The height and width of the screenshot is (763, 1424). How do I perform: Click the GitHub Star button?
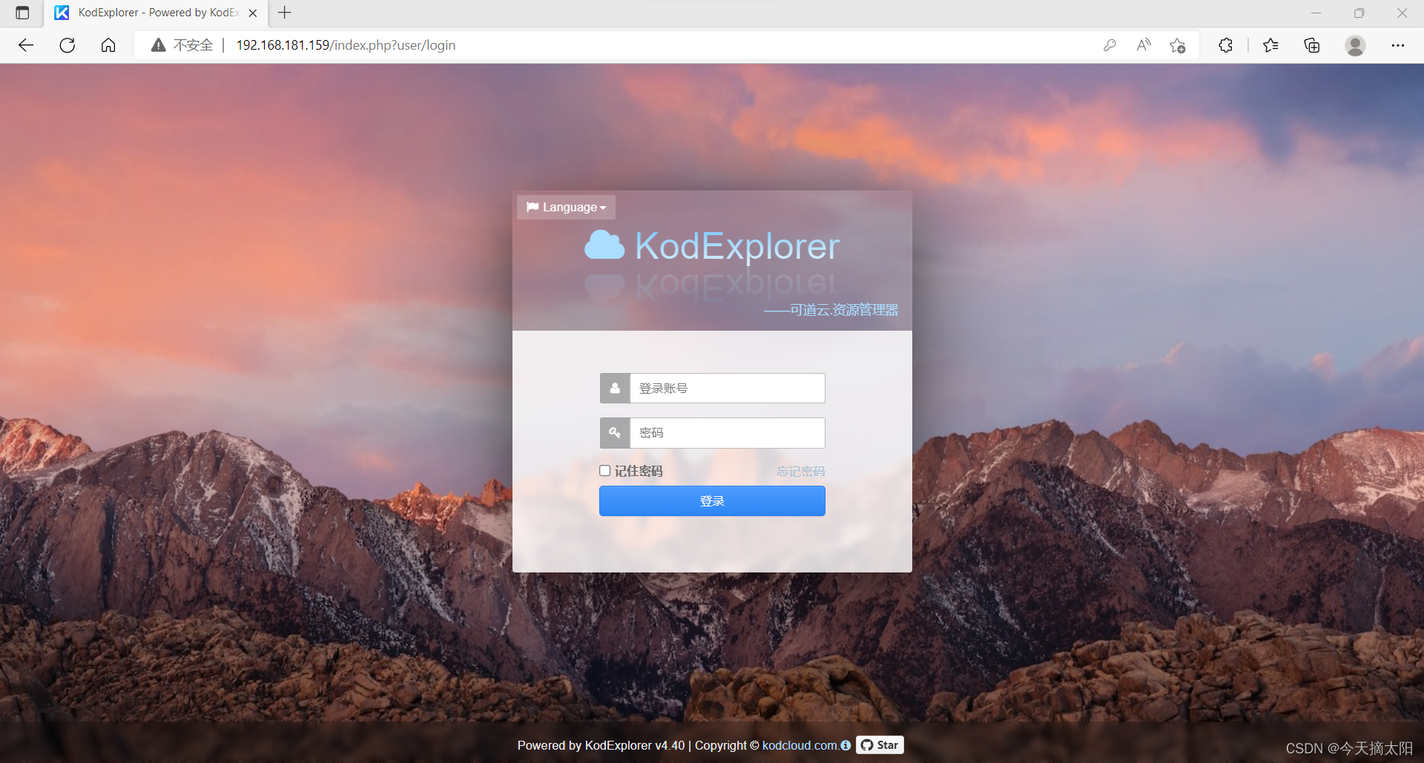(880, 745)
